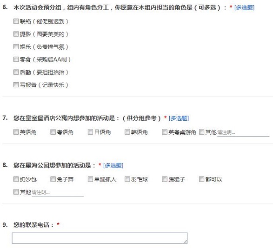Click question 8 title 您在星海公园想参加的活动是
Screen dimensions: 273x248
click(52, 165)
